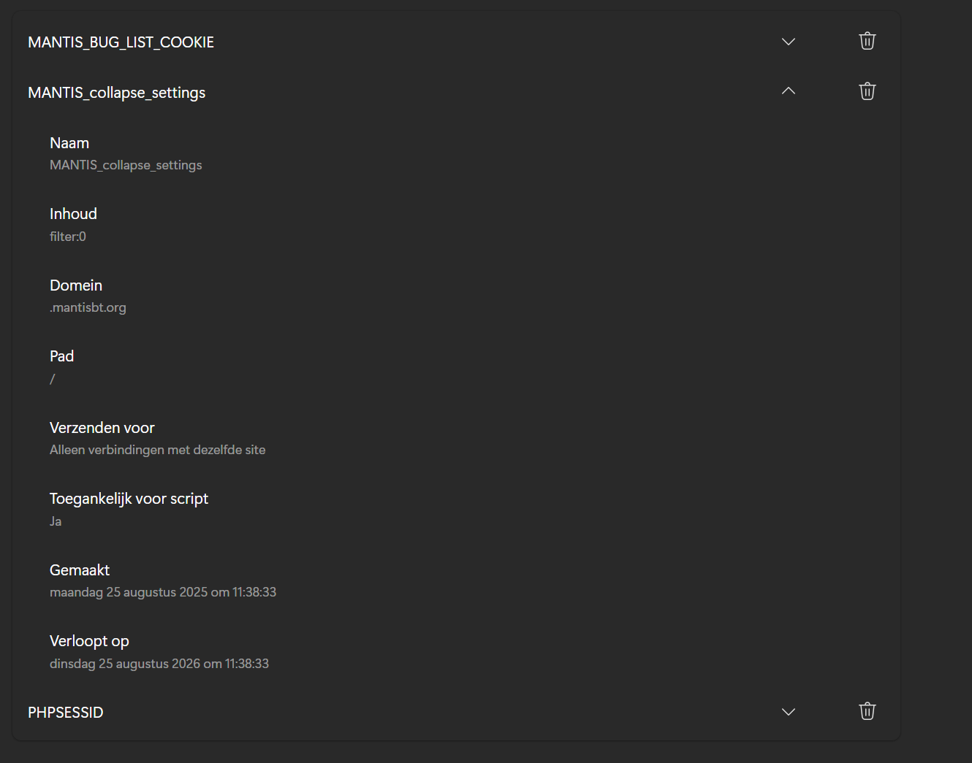
Task: Click the MANTIS_BUG_LIST_COOKIE row title
Action: point(121,42)
